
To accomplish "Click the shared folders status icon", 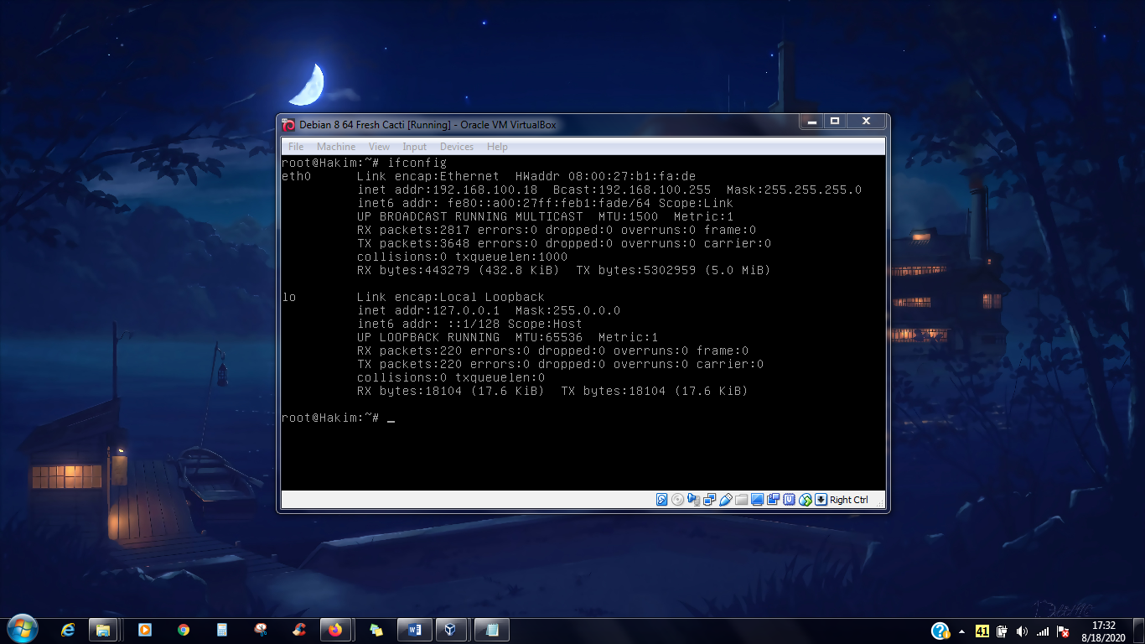I will click(741, 500).
